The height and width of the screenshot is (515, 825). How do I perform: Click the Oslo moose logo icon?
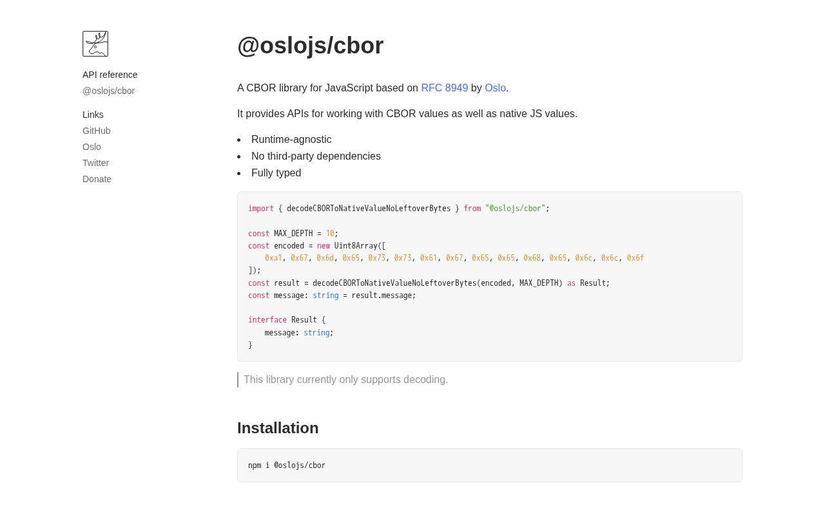(x=95, y=44)
